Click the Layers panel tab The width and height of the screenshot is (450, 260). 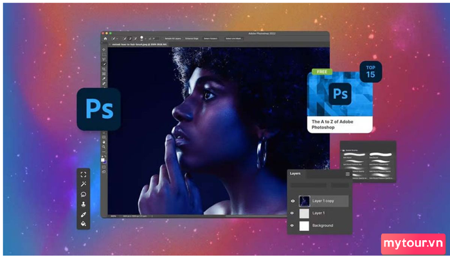[x=295, y=173]
